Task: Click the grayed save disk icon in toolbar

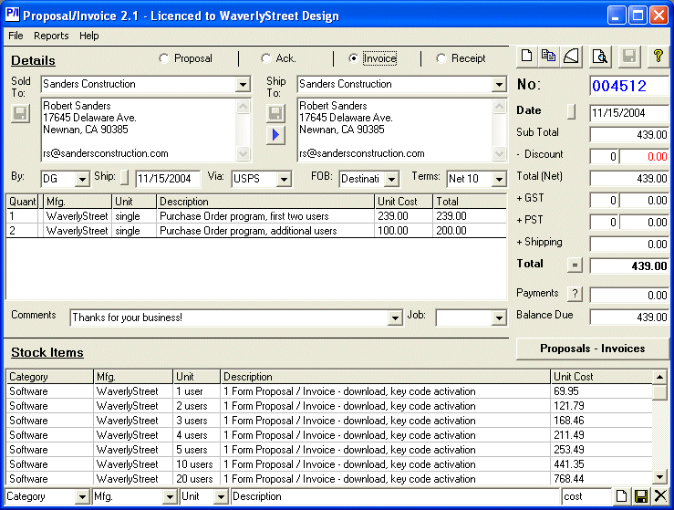Action: [x=629, y=57]
